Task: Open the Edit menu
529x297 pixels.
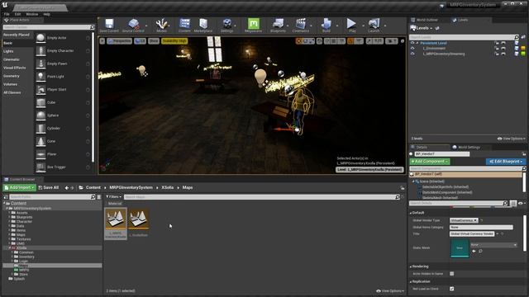Action: (17, 14)
